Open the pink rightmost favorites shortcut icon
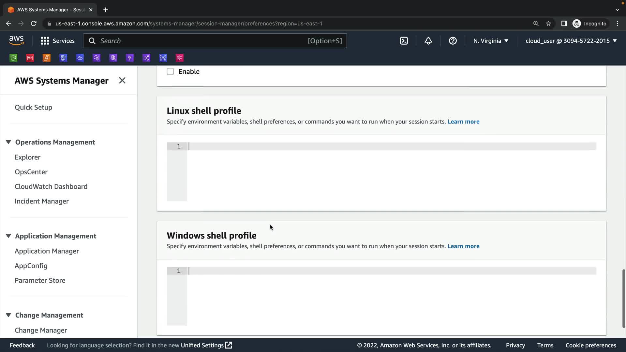626x352 pixels. click(180, 58)
